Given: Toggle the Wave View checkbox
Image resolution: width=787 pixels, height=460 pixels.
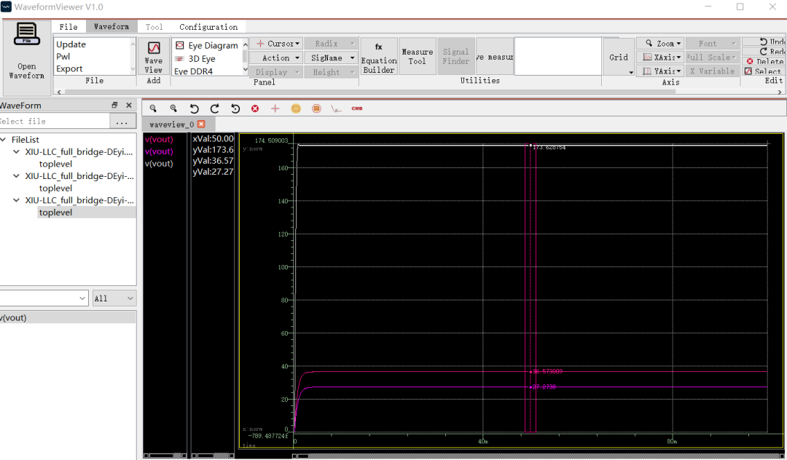Looking at the screenshot, I should pyautogui.click(x=152, y=44).
